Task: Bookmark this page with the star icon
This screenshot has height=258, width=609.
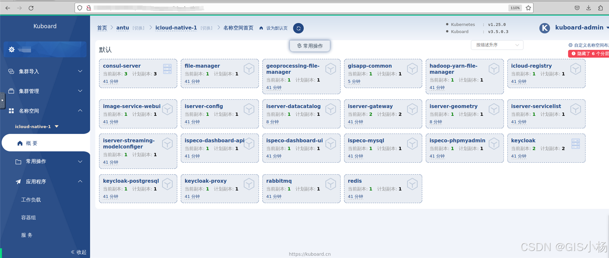Action: click(x=528, y=8)
